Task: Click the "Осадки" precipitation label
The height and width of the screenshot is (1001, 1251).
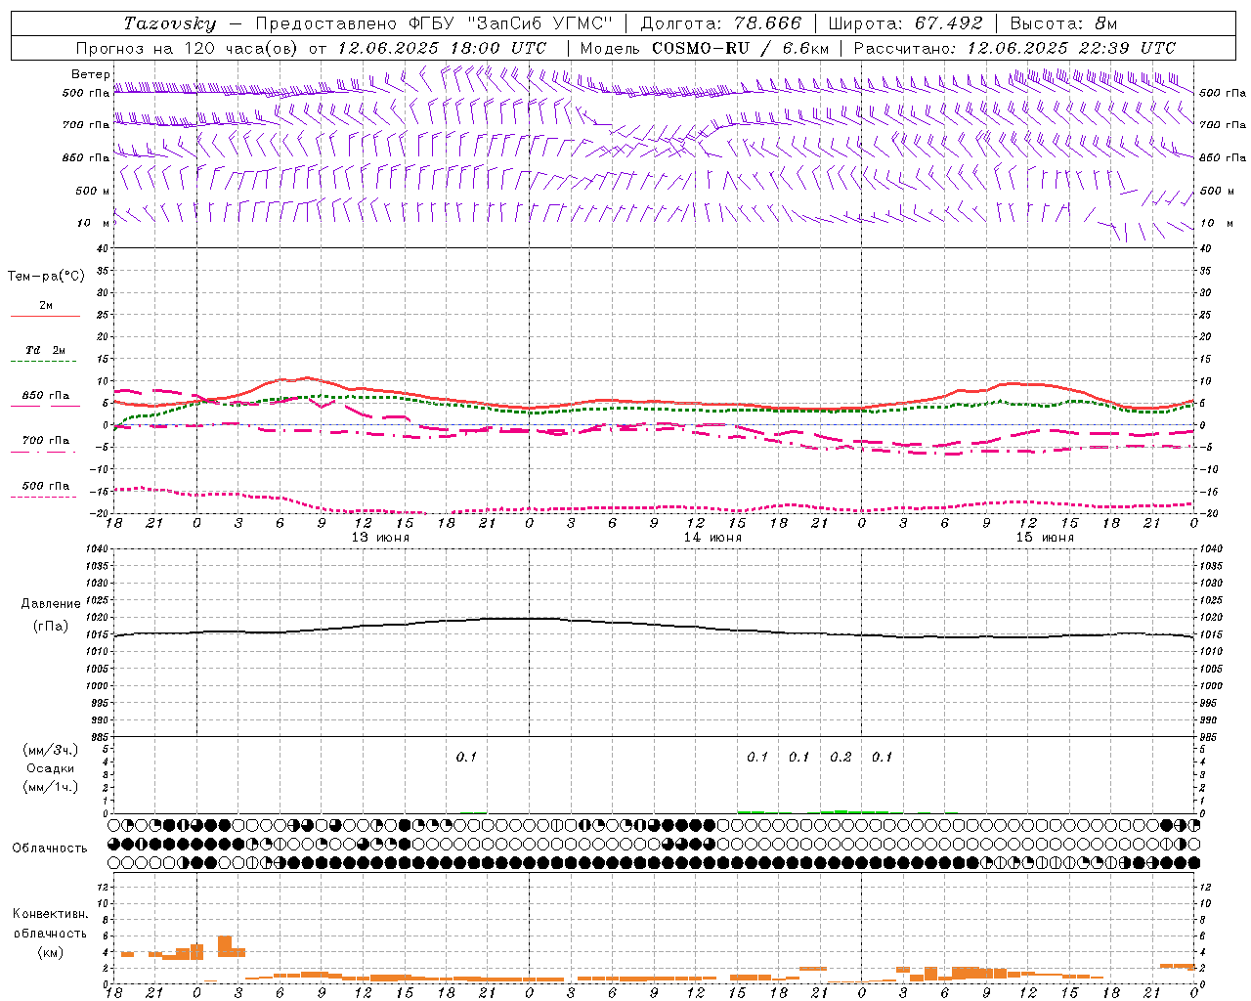Action: 51,768
